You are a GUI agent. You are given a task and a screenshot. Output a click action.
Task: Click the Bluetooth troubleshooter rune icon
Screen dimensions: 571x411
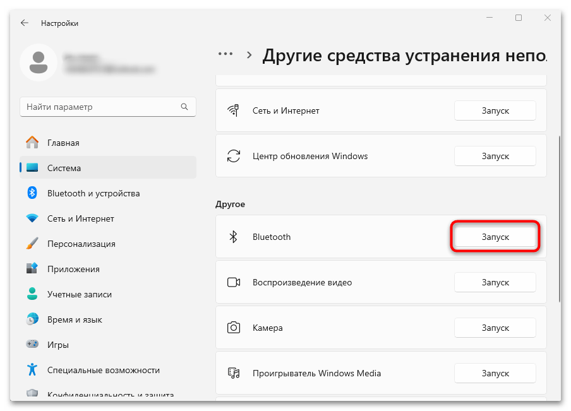click(234, 237)
